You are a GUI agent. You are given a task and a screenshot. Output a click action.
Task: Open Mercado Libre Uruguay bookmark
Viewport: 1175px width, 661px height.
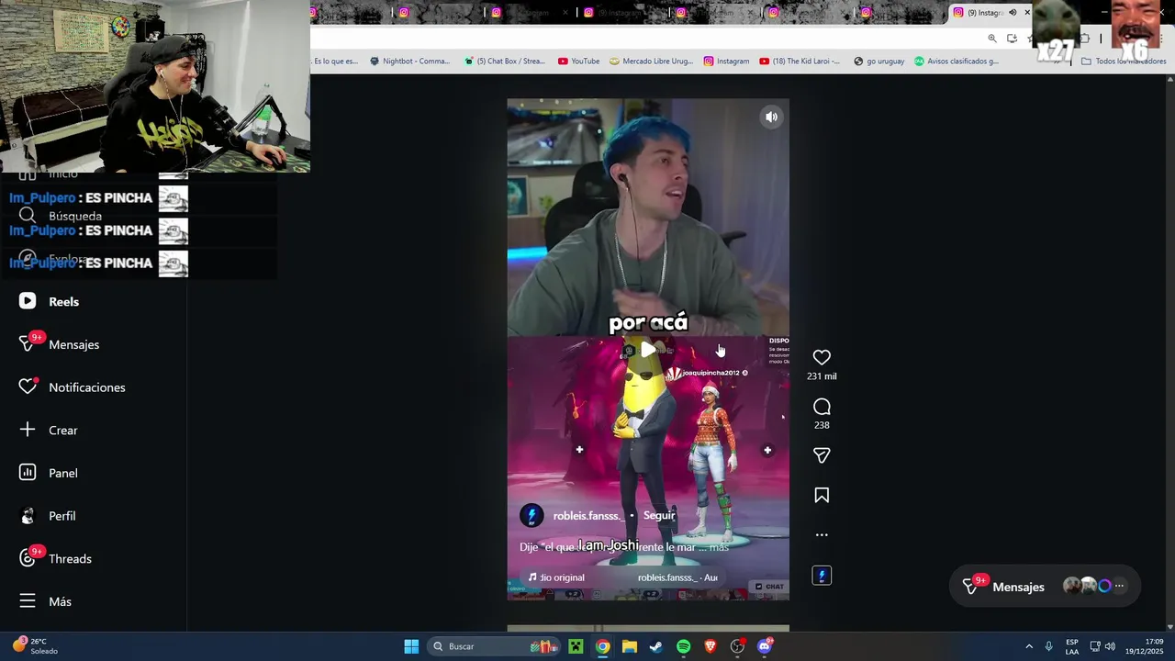[652, 62]
